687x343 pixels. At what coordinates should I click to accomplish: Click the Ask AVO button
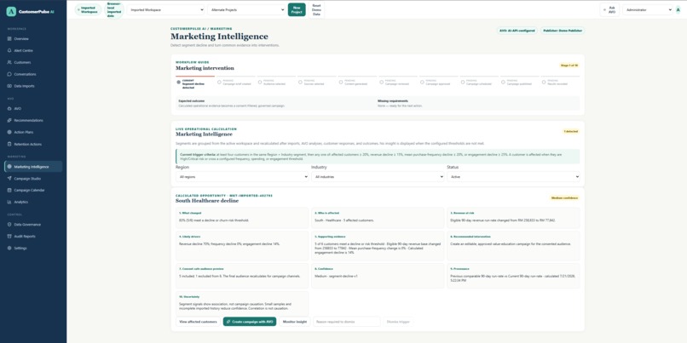610,9
